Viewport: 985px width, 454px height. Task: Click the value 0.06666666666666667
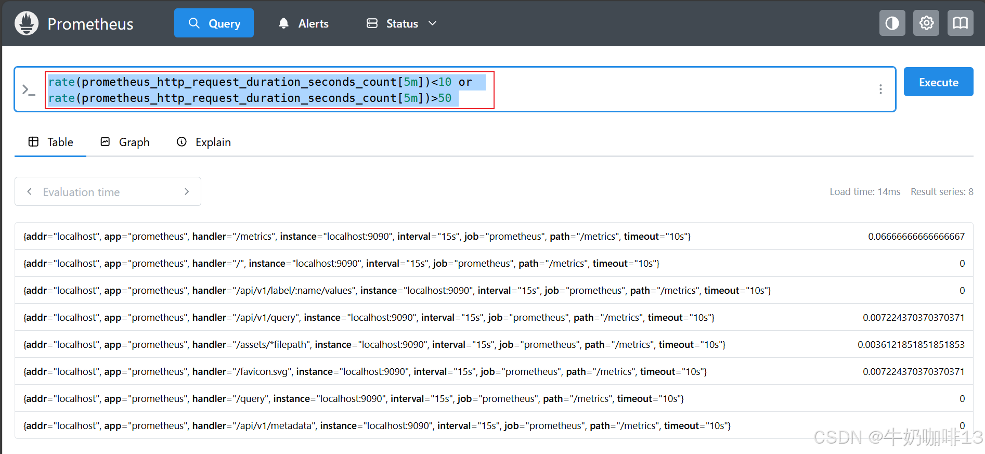(916, 237)
